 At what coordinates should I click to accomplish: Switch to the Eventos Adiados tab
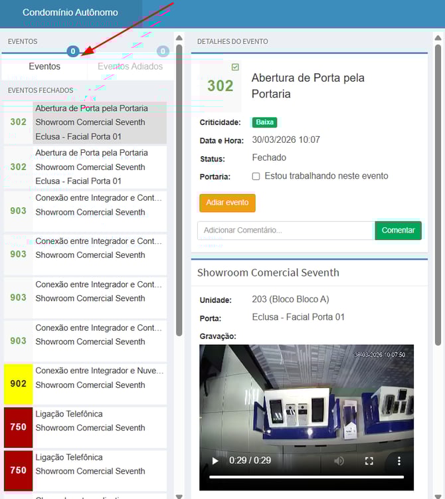point(130,66)
